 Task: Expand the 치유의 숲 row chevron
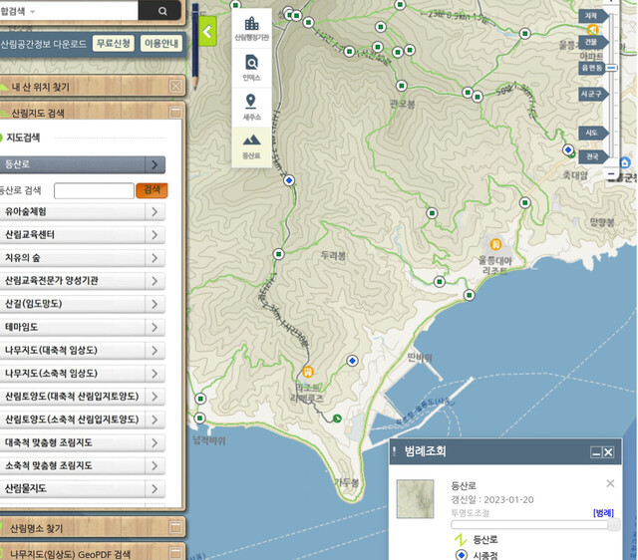coord(155,258)
